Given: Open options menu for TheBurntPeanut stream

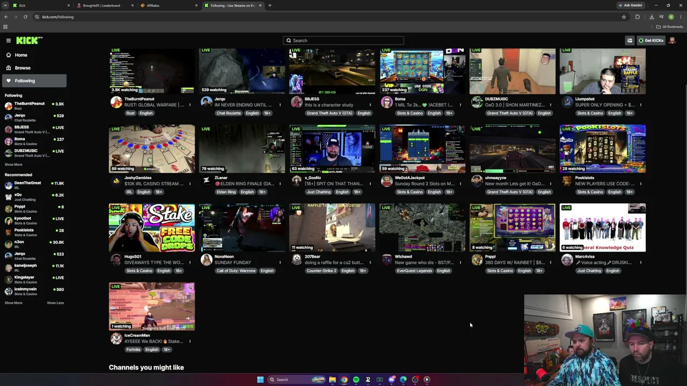Looking at the screenshot, I should click(x=189, y=105).
